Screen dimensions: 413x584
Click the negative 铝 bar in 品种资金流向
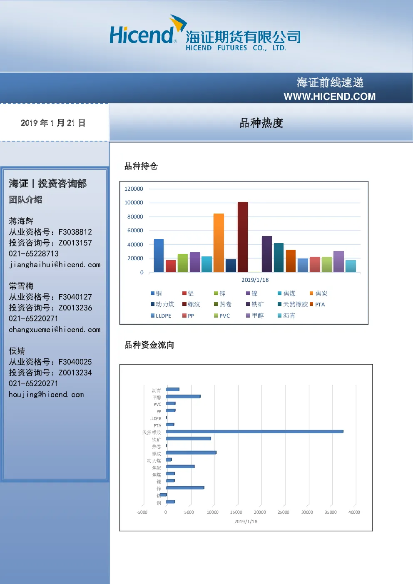click(x=163, y=495)
